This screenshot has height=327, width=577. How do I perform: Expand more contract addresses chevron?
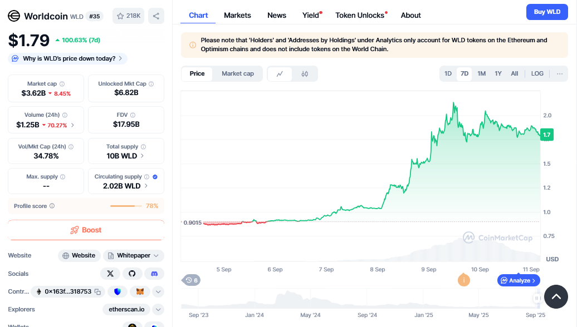[x=158, y=292]
